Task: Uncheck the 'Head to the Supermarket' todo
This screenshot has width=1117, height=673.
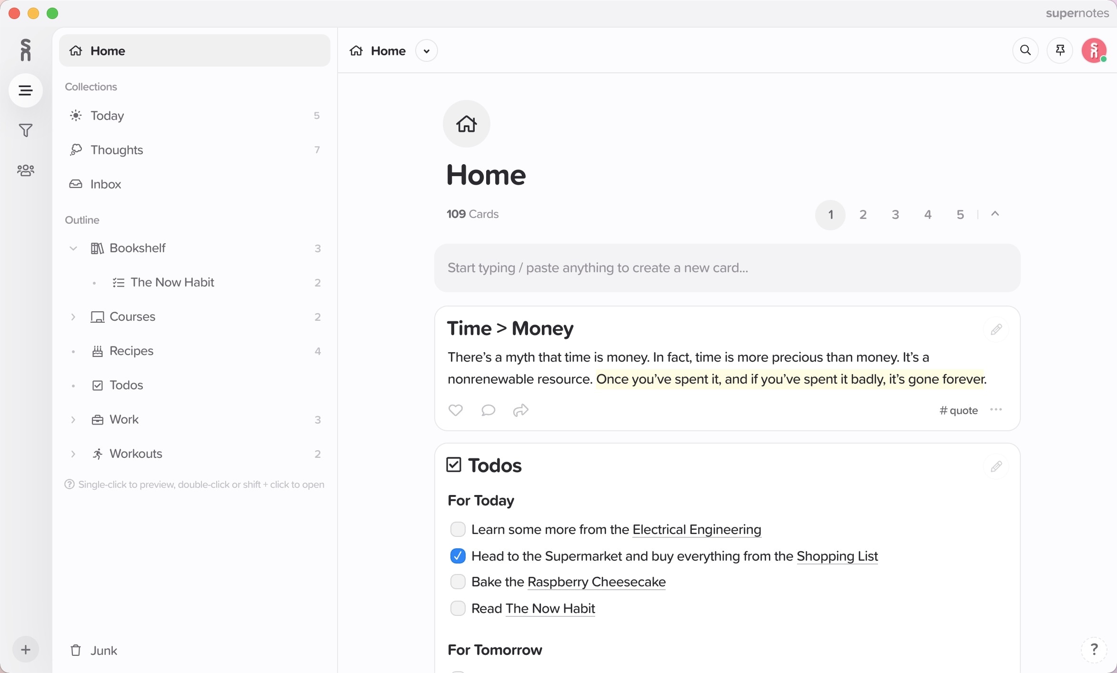Action: pos(458,555)
